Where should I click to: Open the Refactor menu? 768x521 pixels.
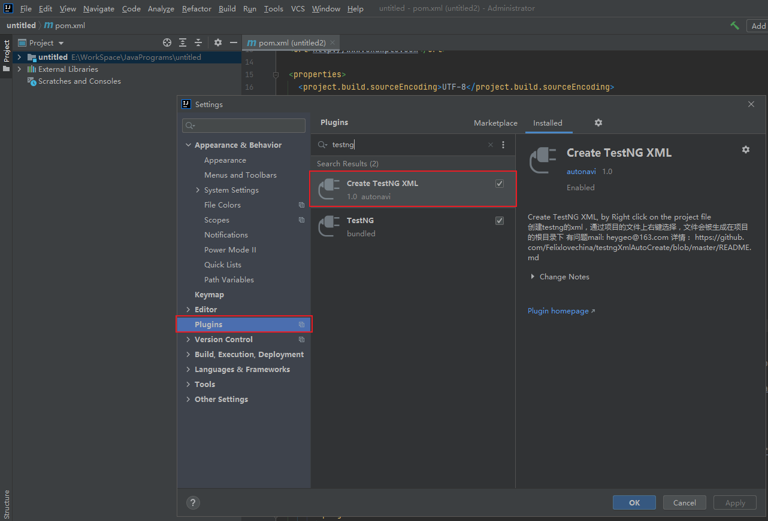[x=196, y=8]
